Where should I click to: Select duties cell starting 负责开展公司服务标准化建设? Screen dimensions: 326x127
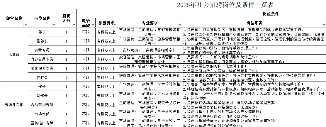pos(254,68)
